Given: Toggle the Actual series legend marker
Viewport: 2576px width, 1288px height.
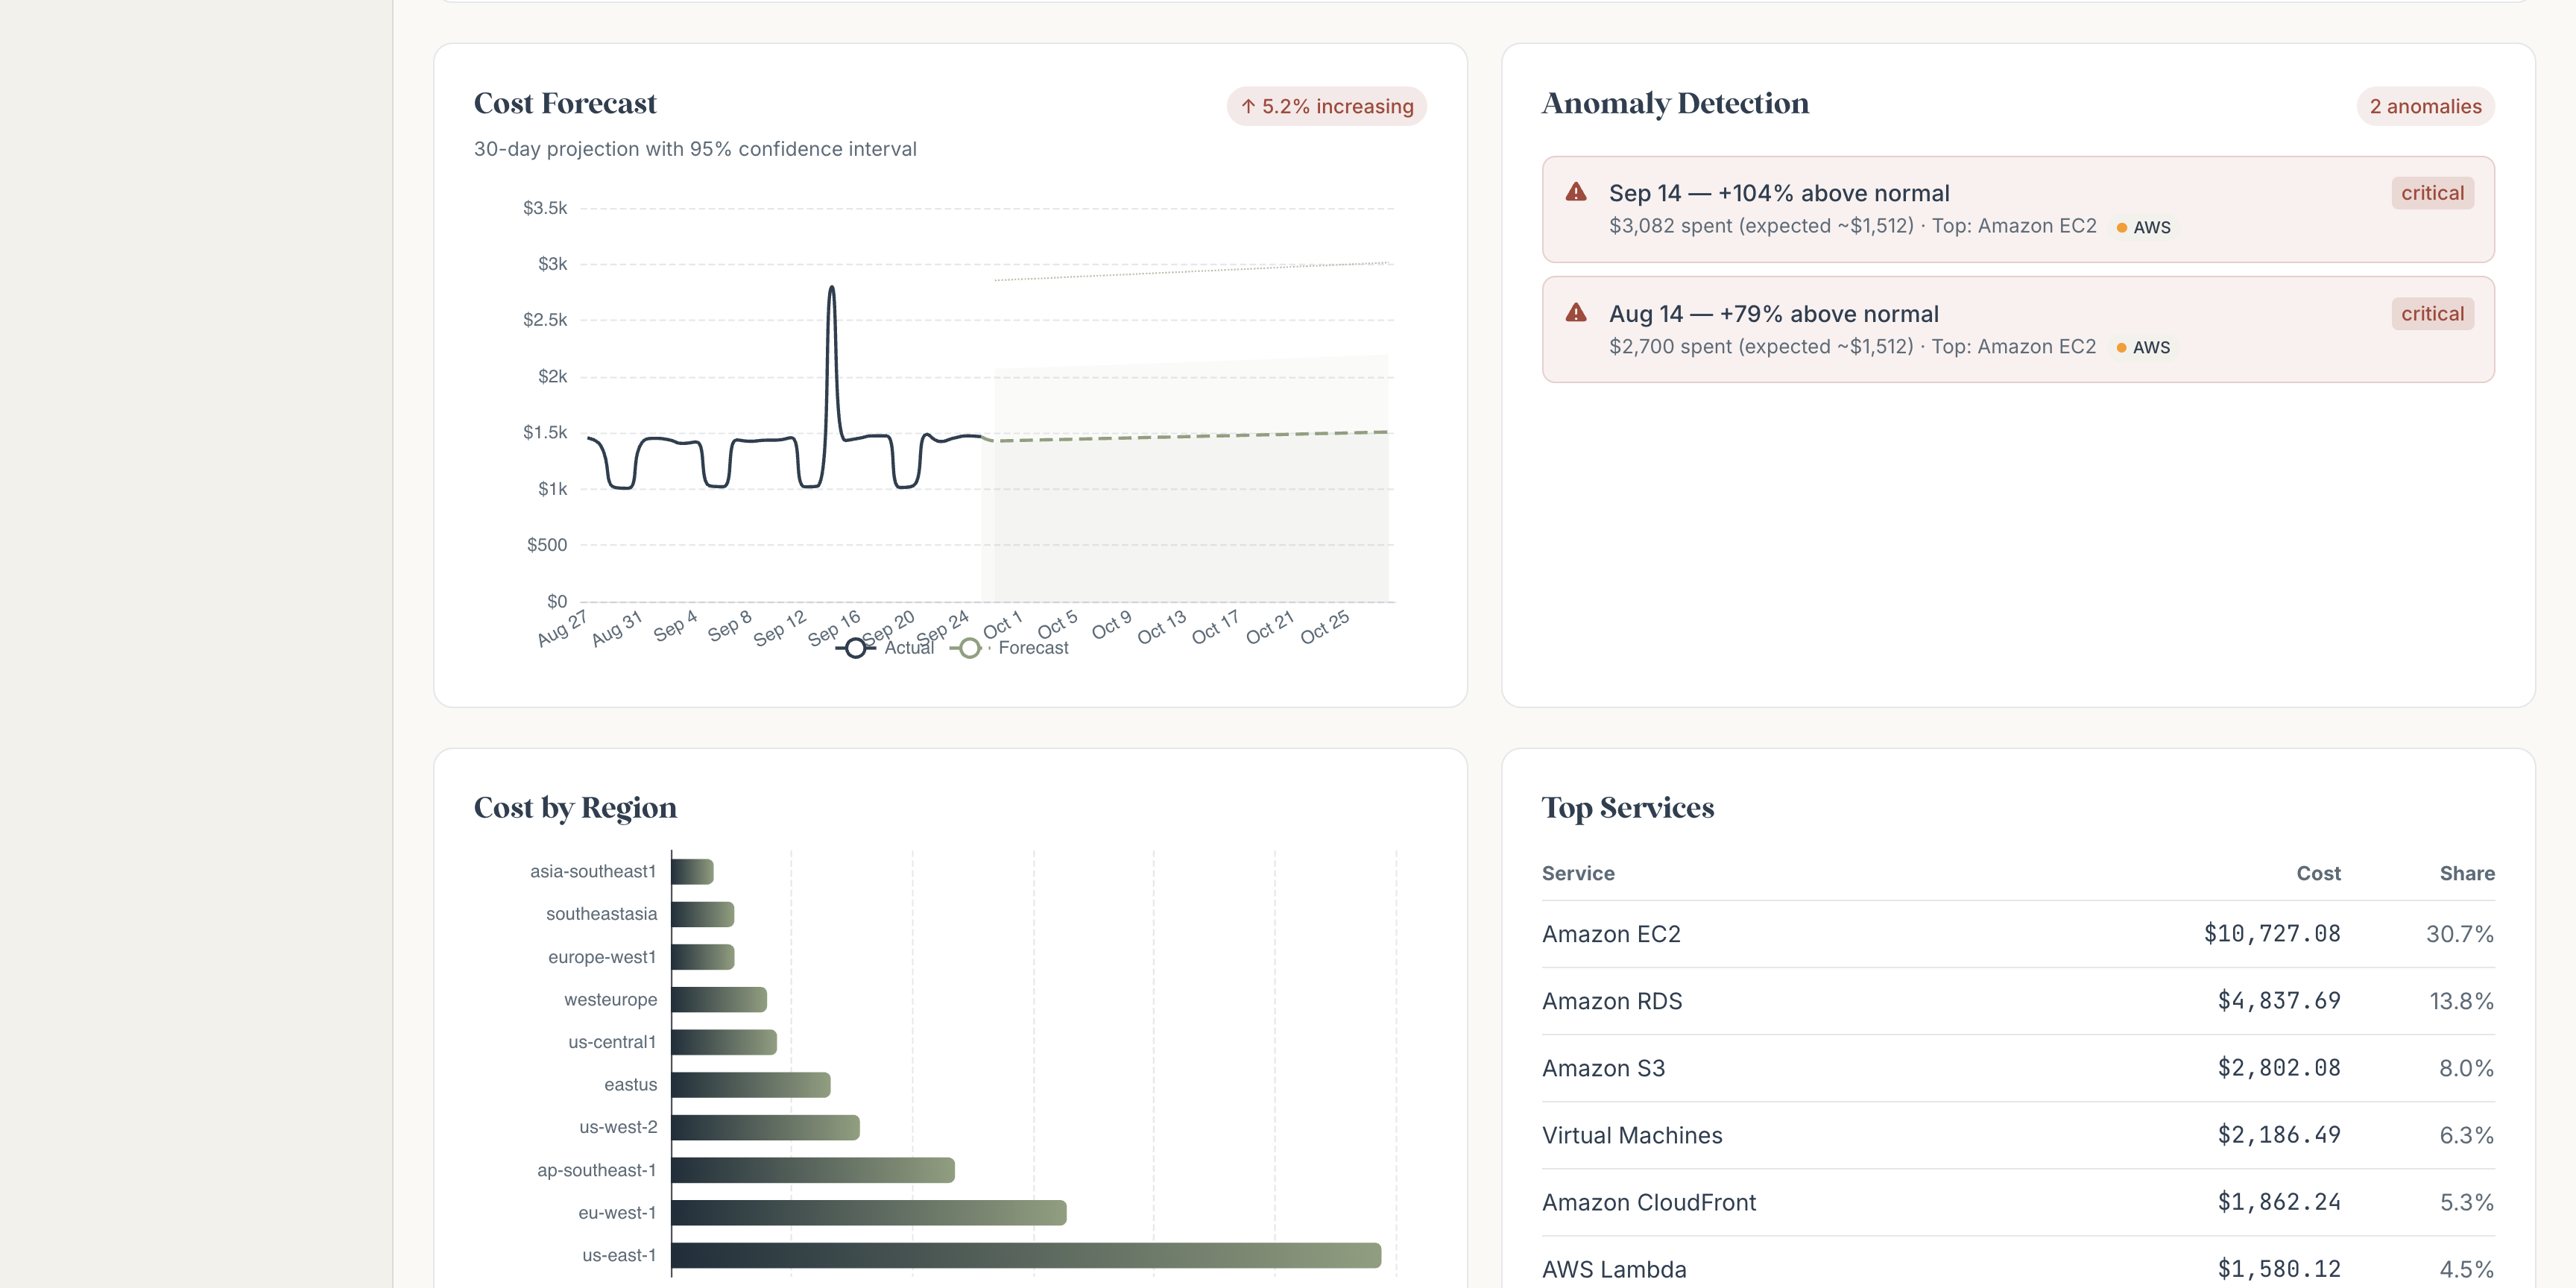Looking at the screenshot, I should pyautogui.click(x=855, y=648).
